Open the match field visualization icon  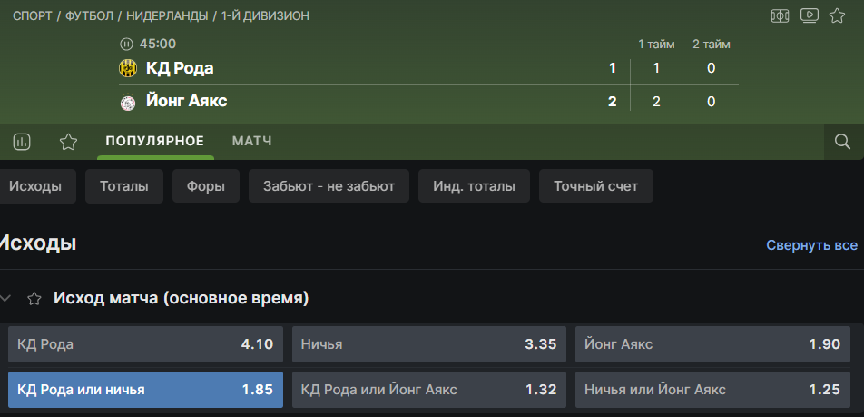pos(780,15)
